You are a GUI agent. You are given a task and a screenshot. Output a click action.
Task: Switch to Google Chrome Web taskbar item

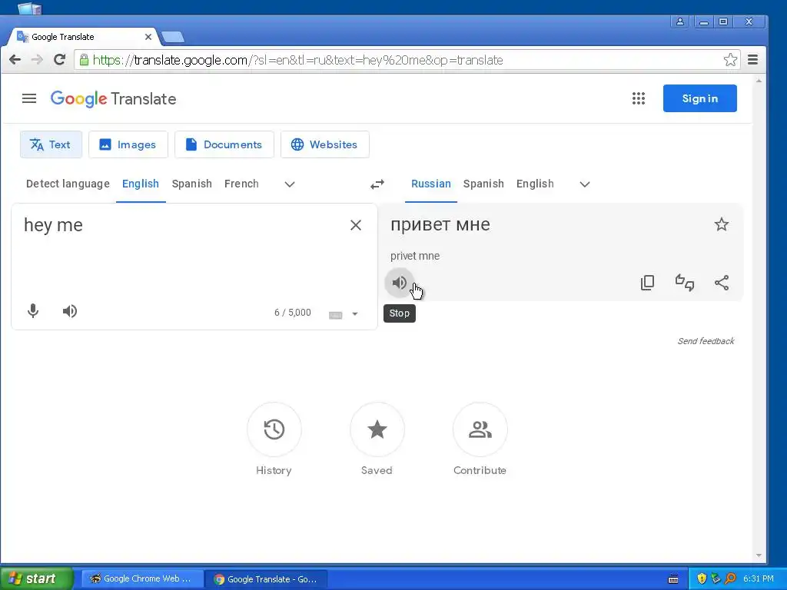(x=142, y=578)
